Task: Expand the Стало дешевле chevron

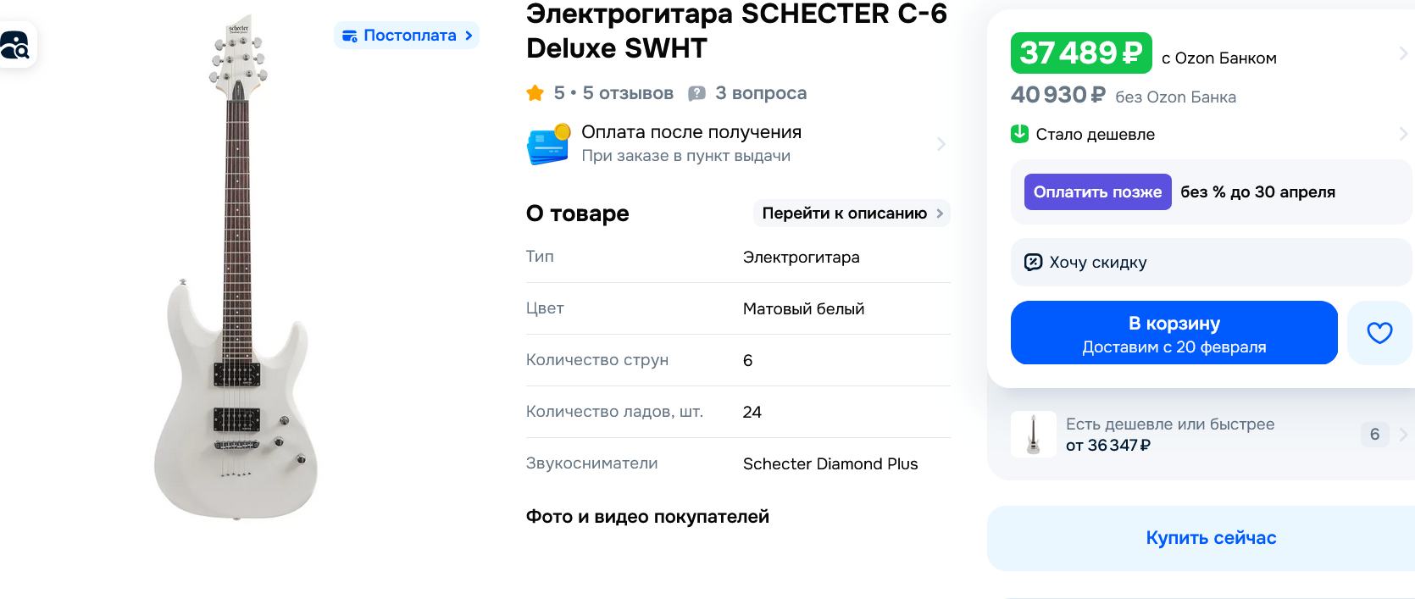Action: 1402,134
